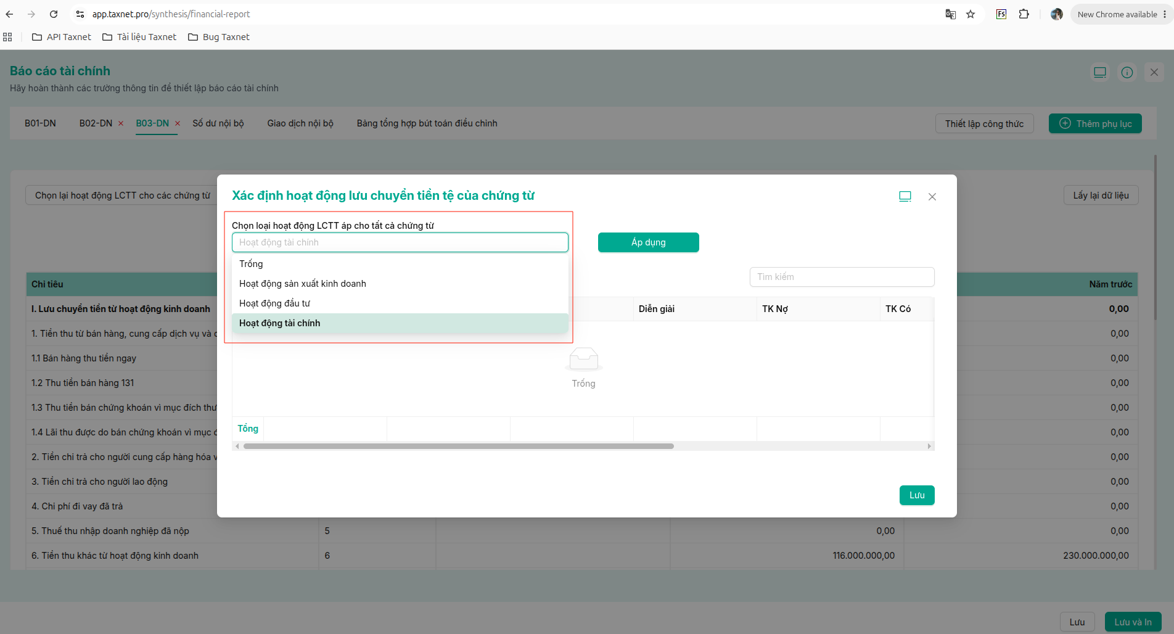Reload the page with refresh icon
The image size is (1174, 634).
(54, 14)
